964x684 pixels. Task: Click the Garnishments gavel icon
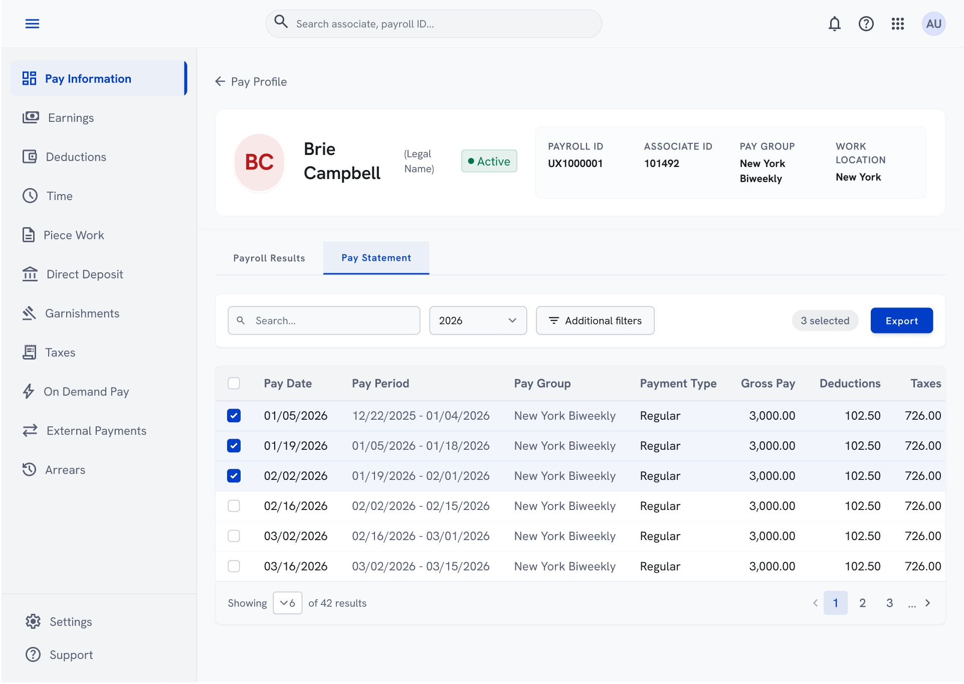[x=29, y=313]
